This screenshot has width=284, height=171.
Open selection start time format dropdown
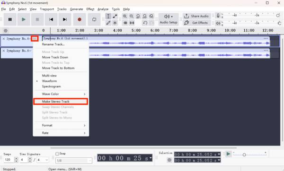pyautogui.click(x=219, y=154)
